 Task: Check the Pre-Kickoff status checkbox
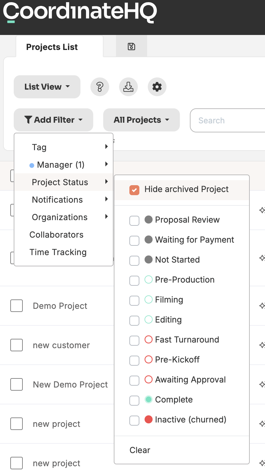(134, 360)
